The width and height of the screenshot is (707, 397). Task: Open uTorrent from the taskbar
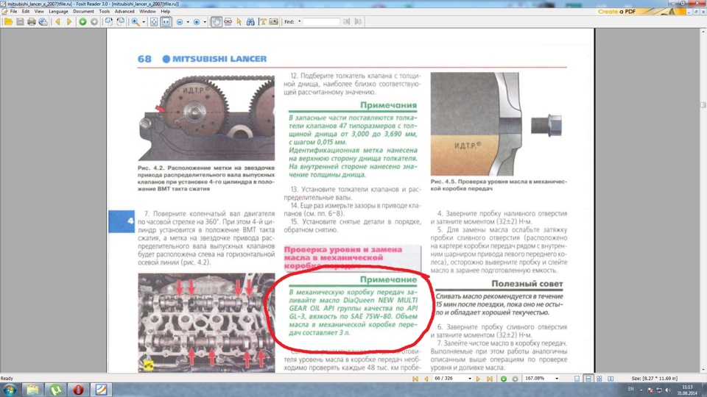(55, 390)
